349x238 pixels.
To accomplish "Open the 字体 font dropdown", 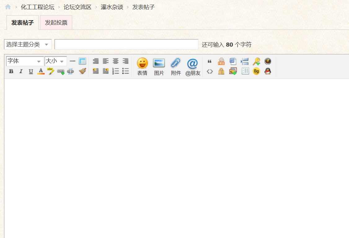I will [25, 61].
